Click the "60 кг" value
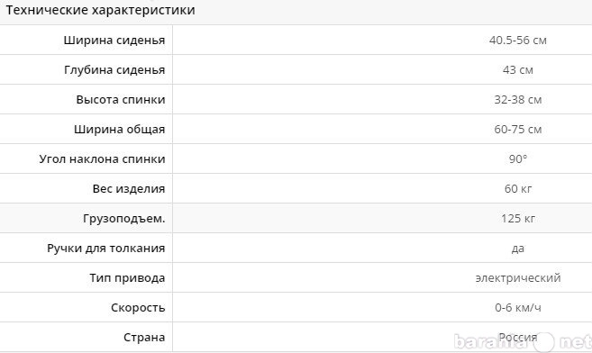Image resolution: width=592 pixels, height=353 pixels. pyautogui.click(x=517, y=188)
